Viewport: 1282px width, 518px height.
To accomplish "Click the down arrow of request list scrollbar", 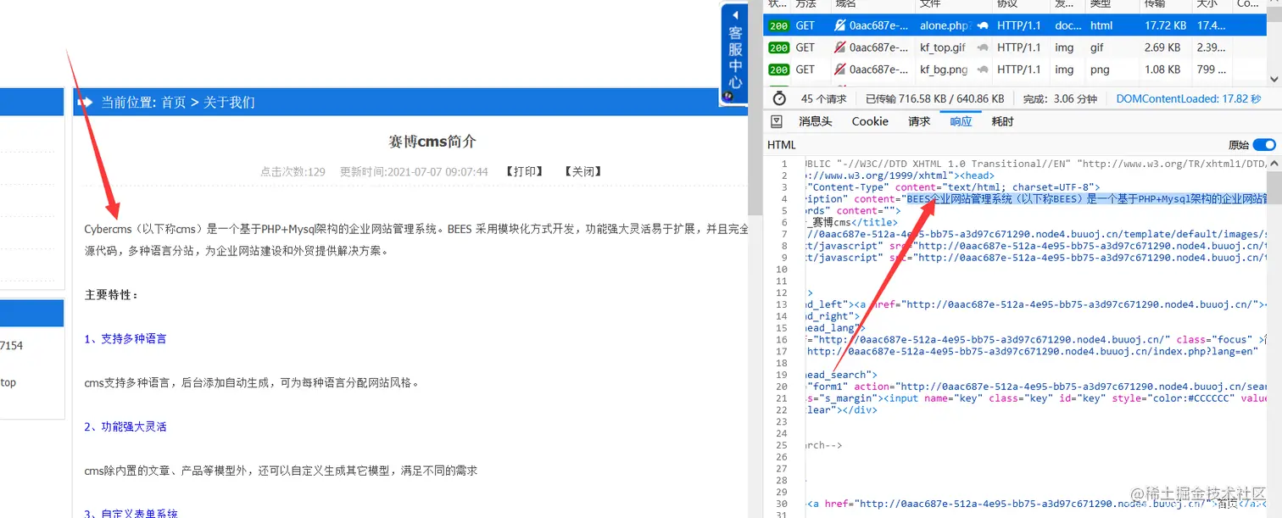I will point(1274,77).
